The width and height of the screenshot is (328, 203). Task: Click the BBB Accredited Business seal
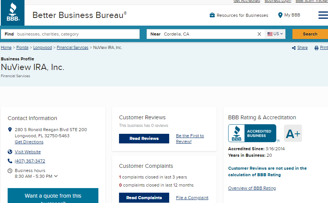pyautogui.click(x=252, y=133)
